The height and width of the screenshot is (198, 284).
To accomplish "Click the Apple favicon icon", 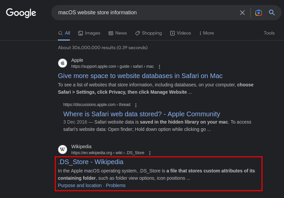I will [63, 63].
